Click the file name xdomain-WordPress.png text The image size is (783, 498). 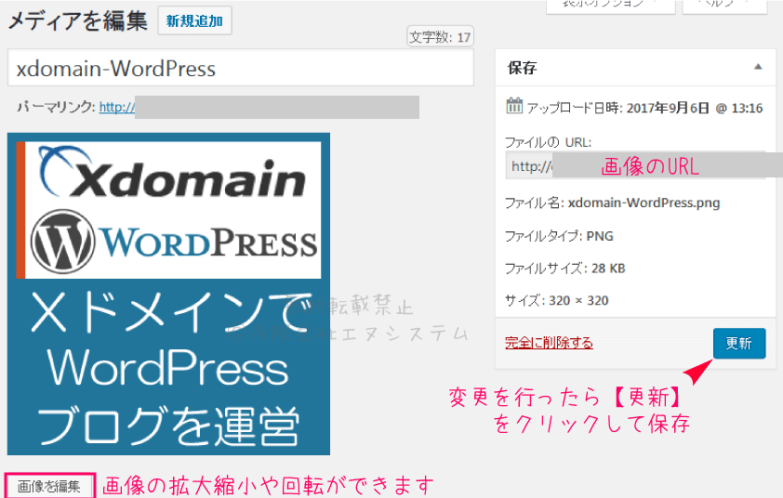644,203
